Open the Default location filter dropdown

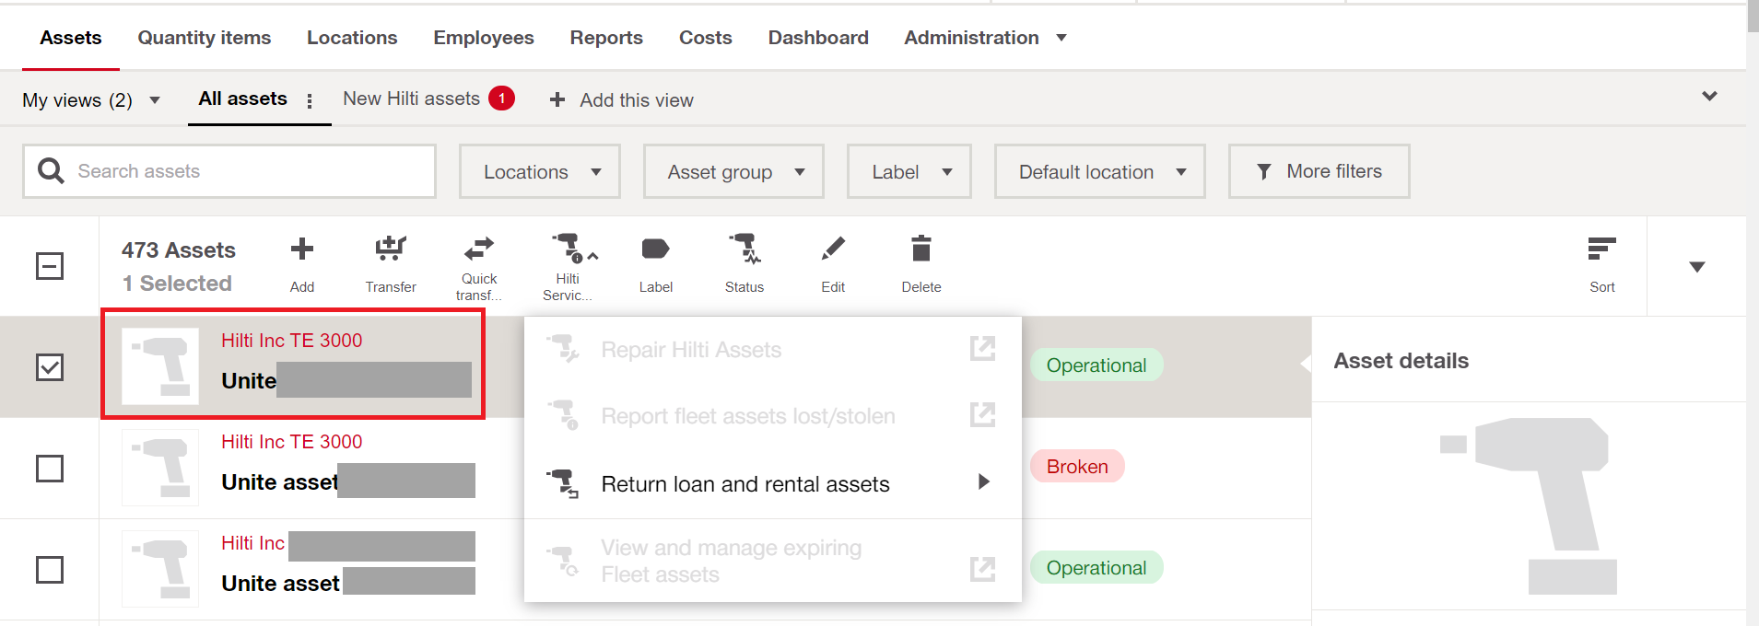[1100, 171]
